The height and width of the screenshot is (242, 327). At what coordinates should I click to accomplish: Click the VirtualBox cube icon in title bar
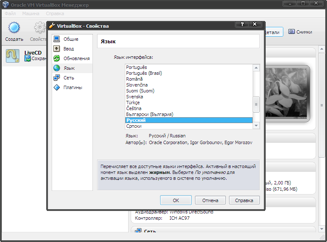[5, 4]
